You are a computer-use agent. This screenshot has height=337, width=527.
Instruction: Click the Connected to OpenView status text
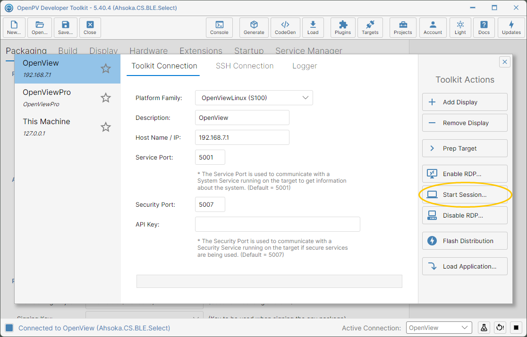tap(94, 328)
